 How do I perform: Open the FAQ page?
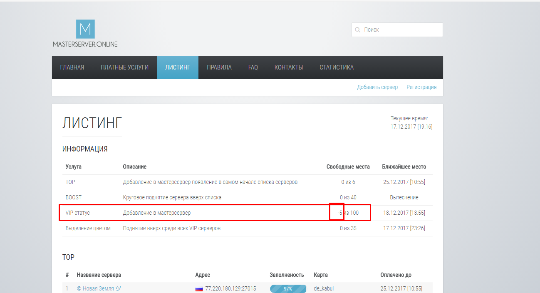point(253,67)
